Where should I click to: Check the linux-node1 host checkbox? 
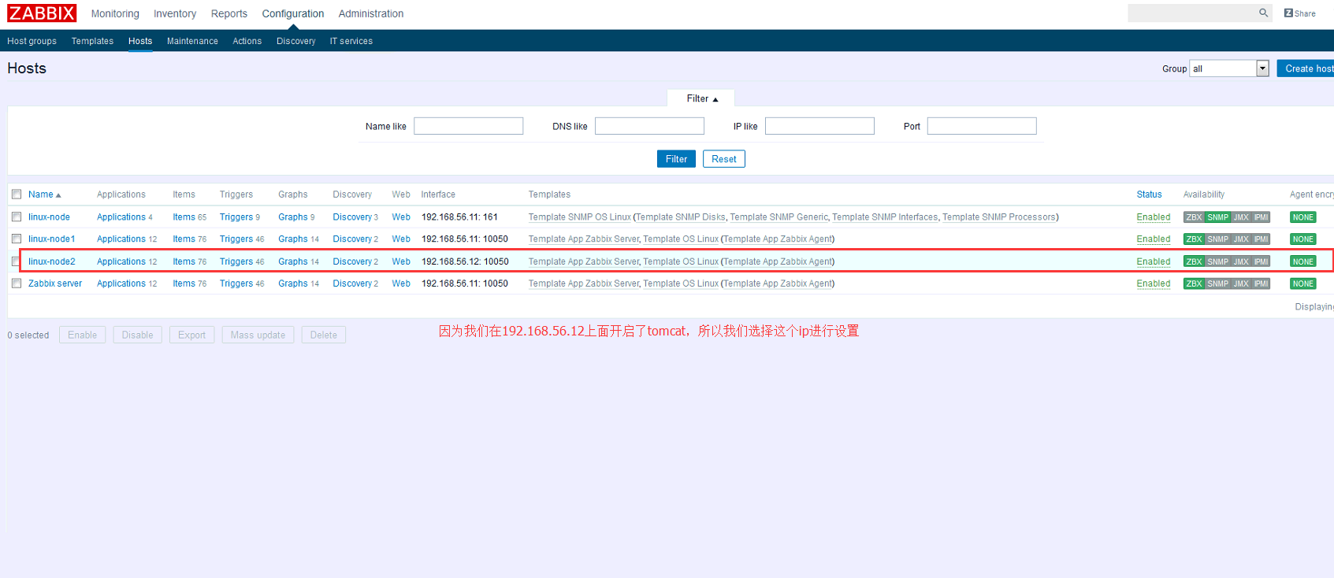tap(17, 239)
